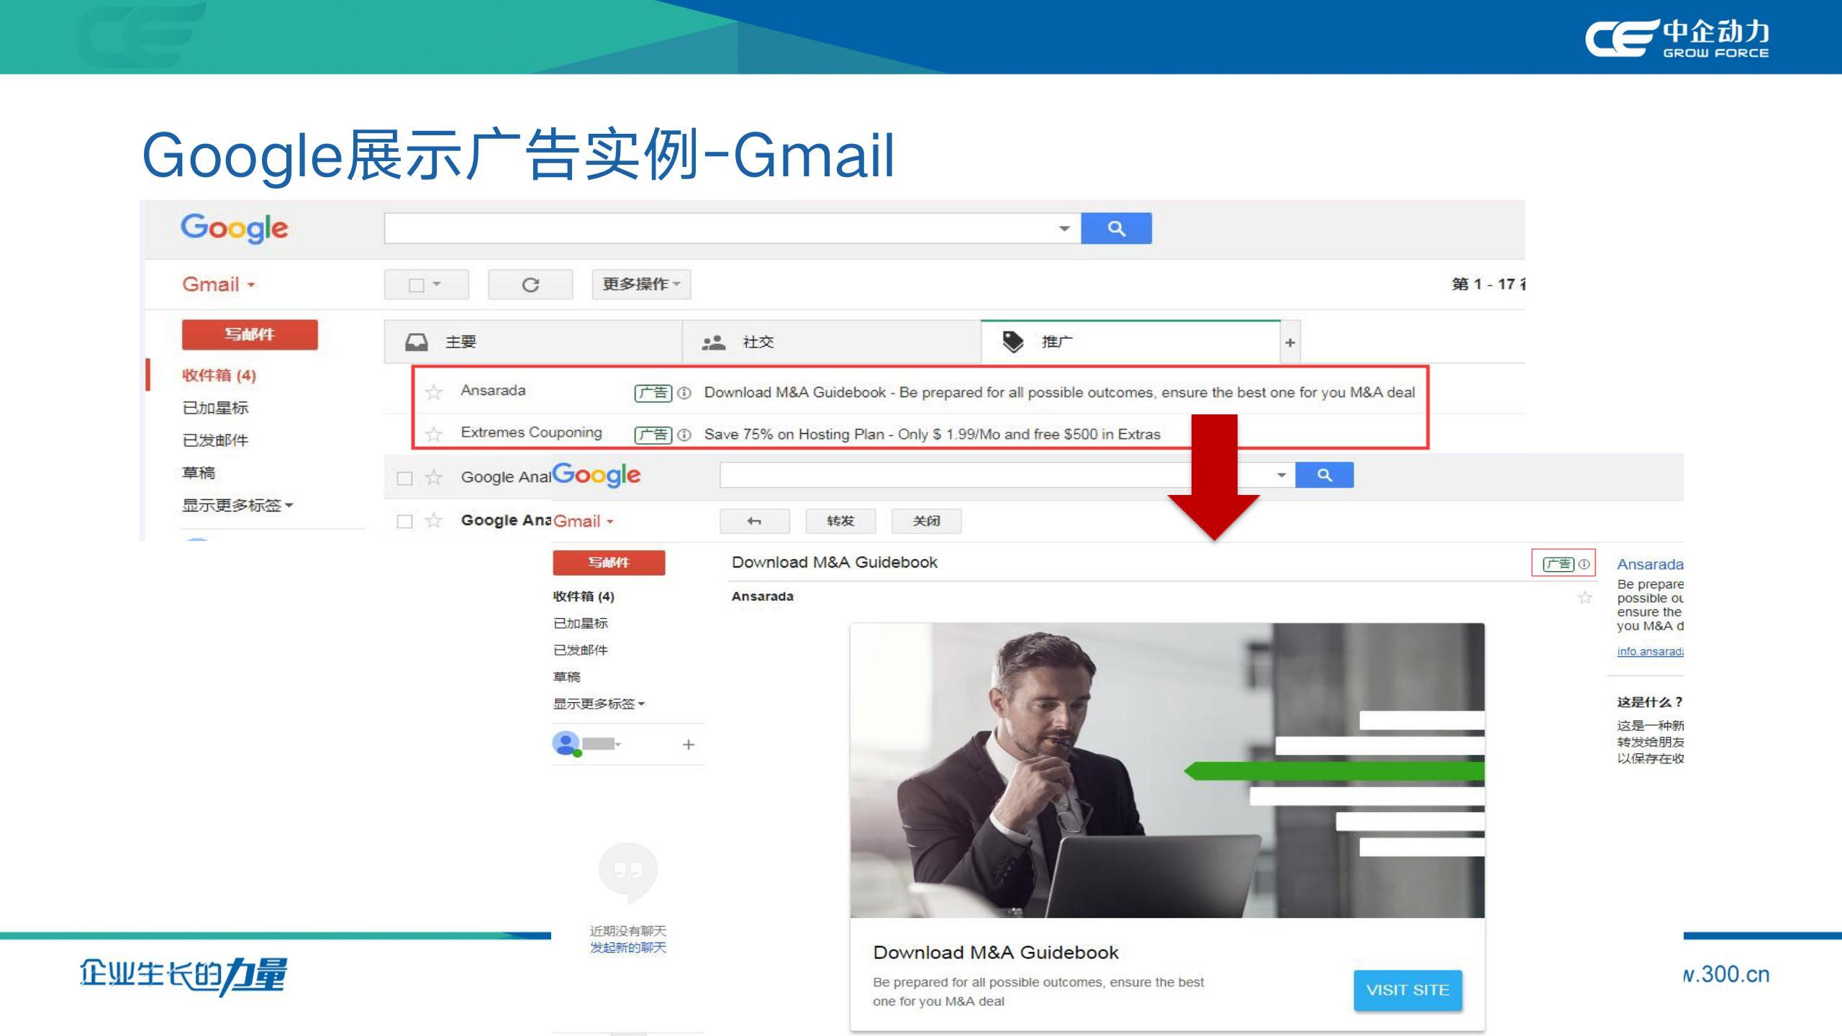The image size is (1842, 1036).
Task: Click the red 写邮件 compose button in lower window
Action: pos(609,563)
